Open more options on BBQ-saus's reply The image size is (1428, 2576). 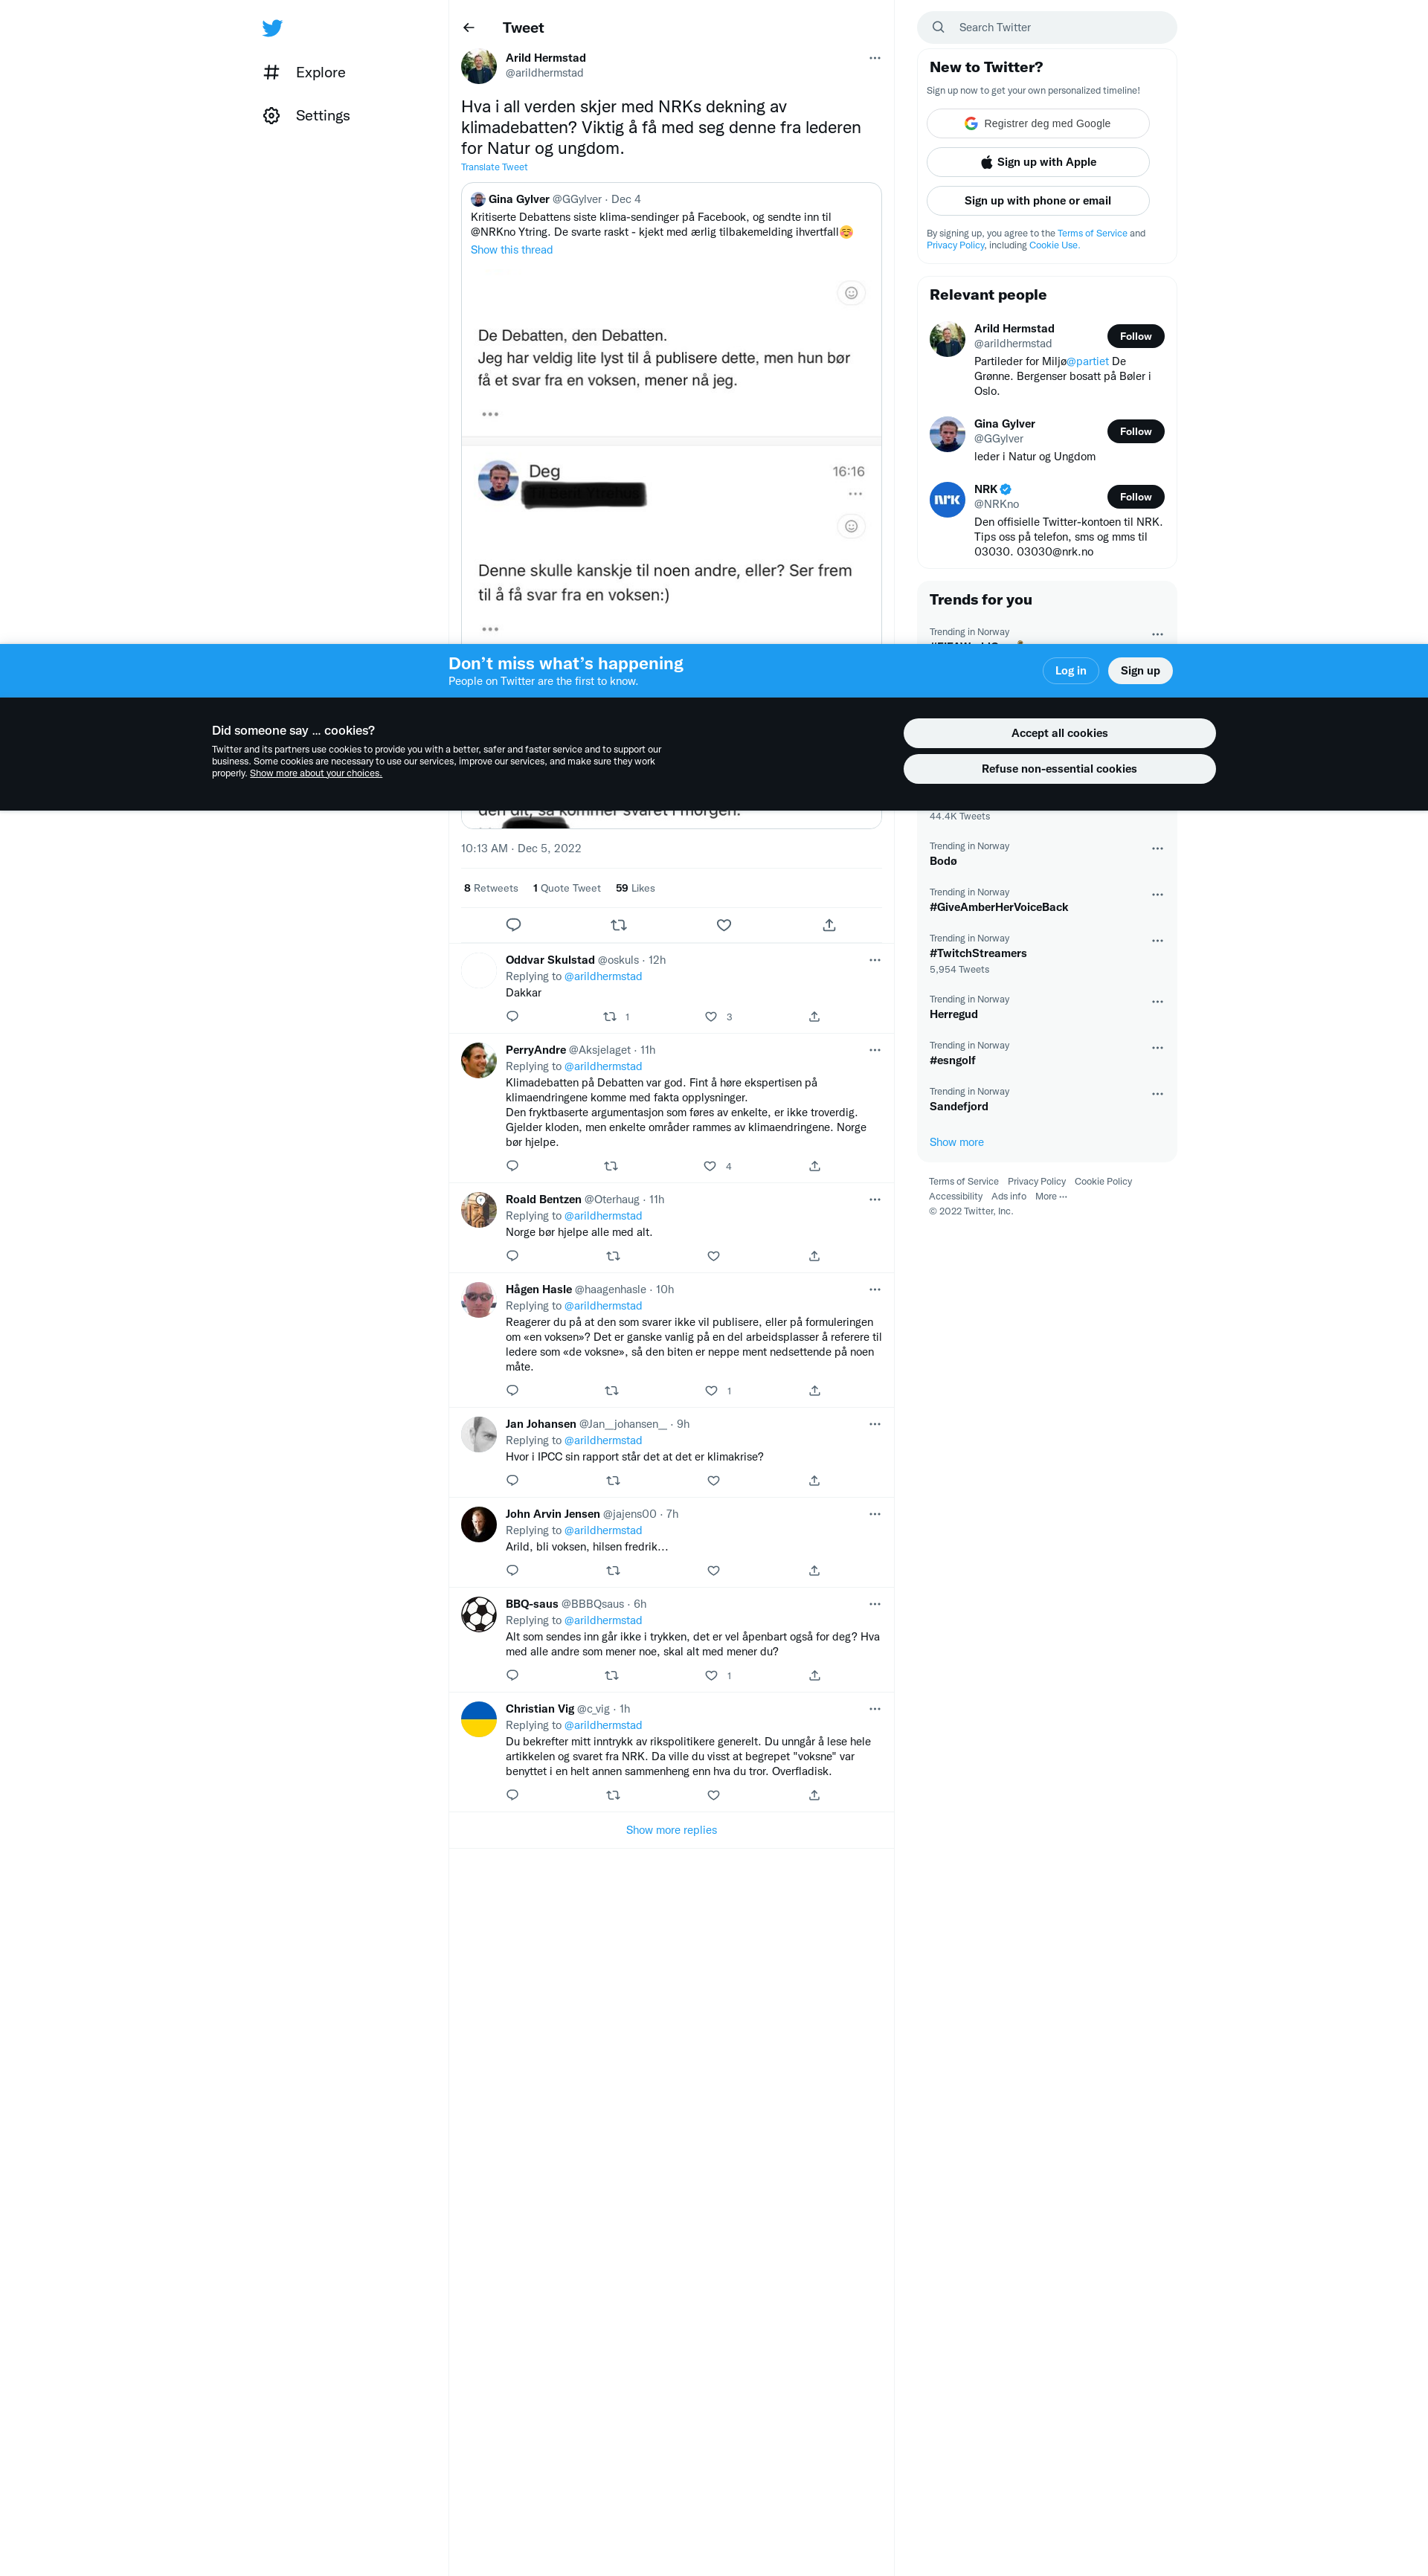[x=874, y=1604]
